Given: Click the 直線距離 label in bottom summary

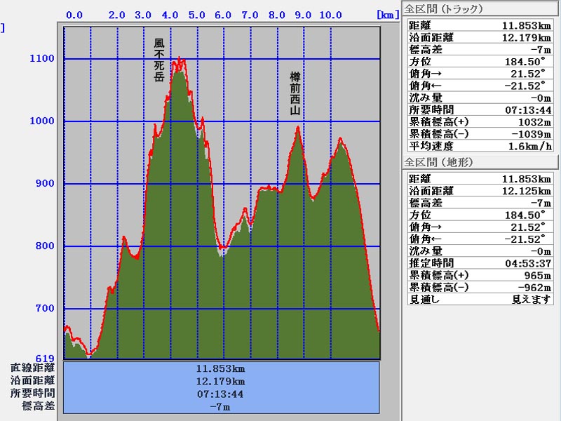Looking at the screenshot, I should click(32, 368).
